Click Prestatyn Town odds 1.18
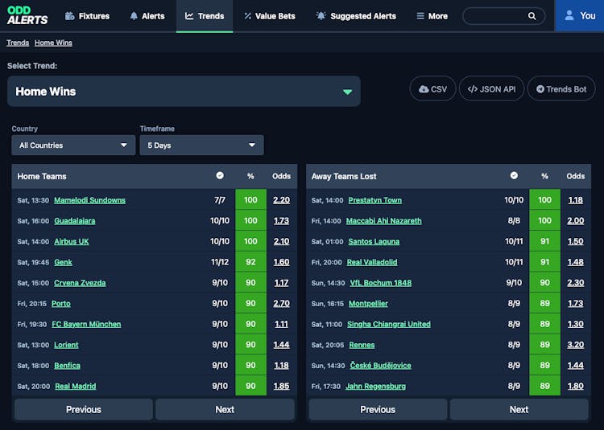The height and width of the screenshot is (430, 604). (x=576, y=200)
